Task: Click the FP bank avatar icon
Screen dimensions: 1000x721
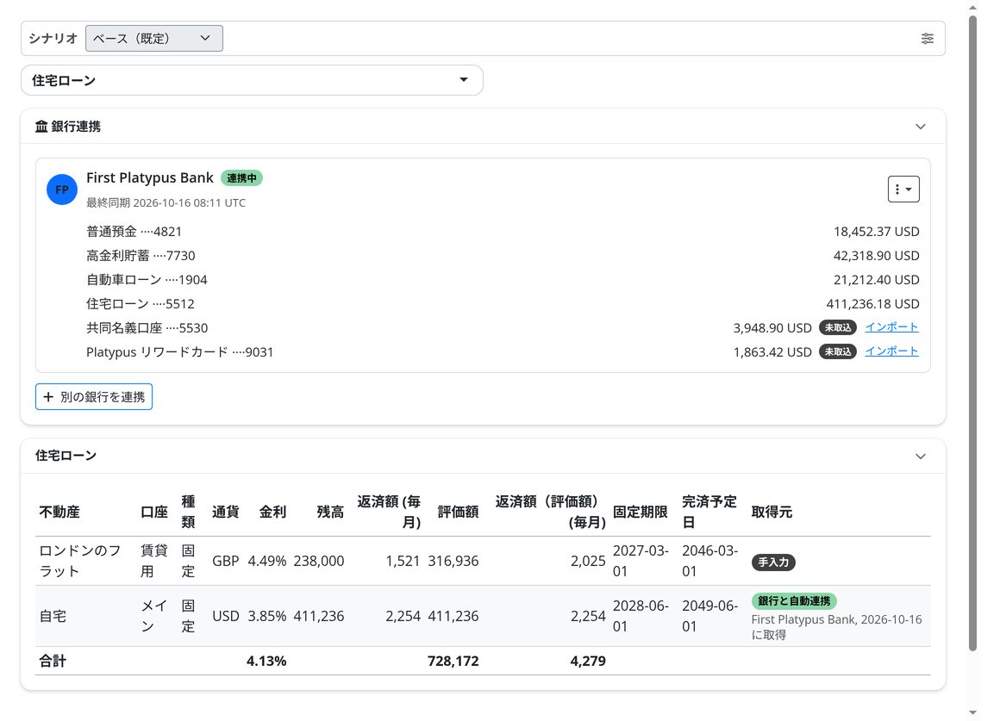Action: tap(62, 190)
